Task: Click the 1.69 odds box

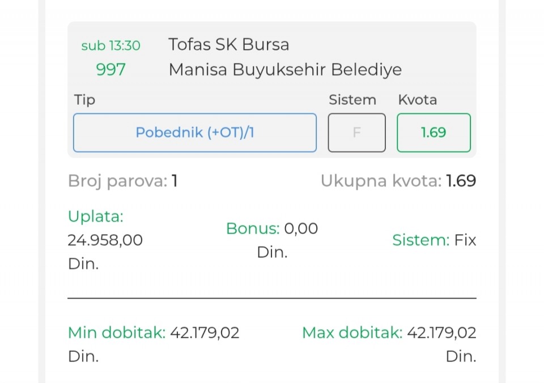Action: tap(433, 133)
